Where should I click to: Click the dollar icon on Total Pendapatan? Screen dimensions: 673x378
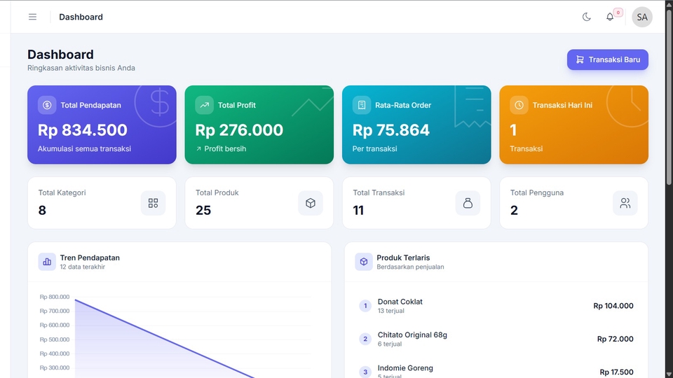pyautogui.click(x=47, y=105)
